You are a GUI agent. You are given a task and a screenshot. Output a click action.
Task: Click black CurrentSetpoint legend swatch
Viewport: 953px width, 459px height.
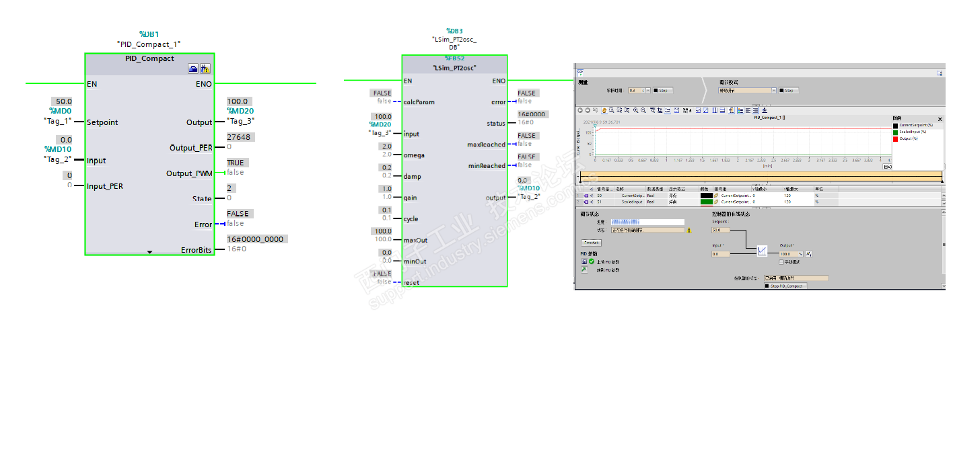pyautogui.click(x=895, y=126)
